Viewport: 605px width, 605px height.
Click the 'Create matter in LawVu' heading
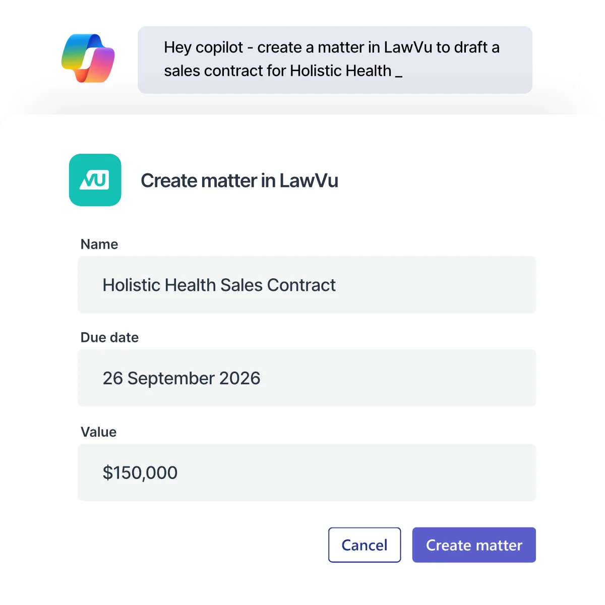coord(239,180)
